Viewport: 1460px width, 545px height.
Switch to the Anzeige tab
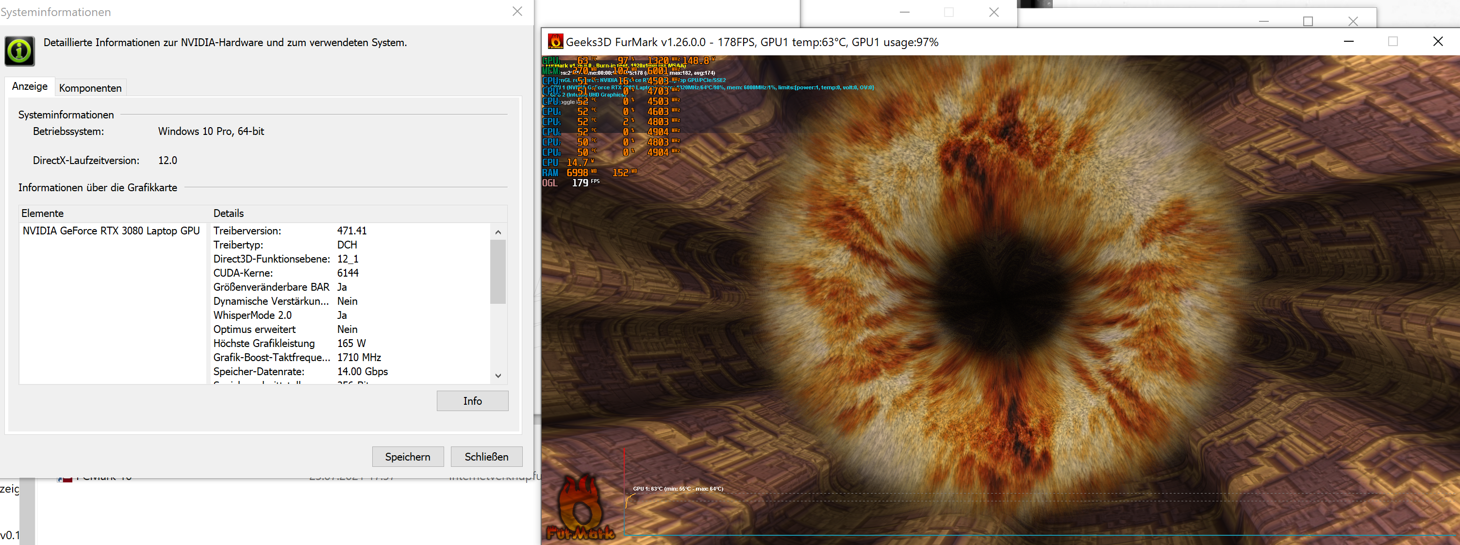pyautogui.click(x=30, y=87)
